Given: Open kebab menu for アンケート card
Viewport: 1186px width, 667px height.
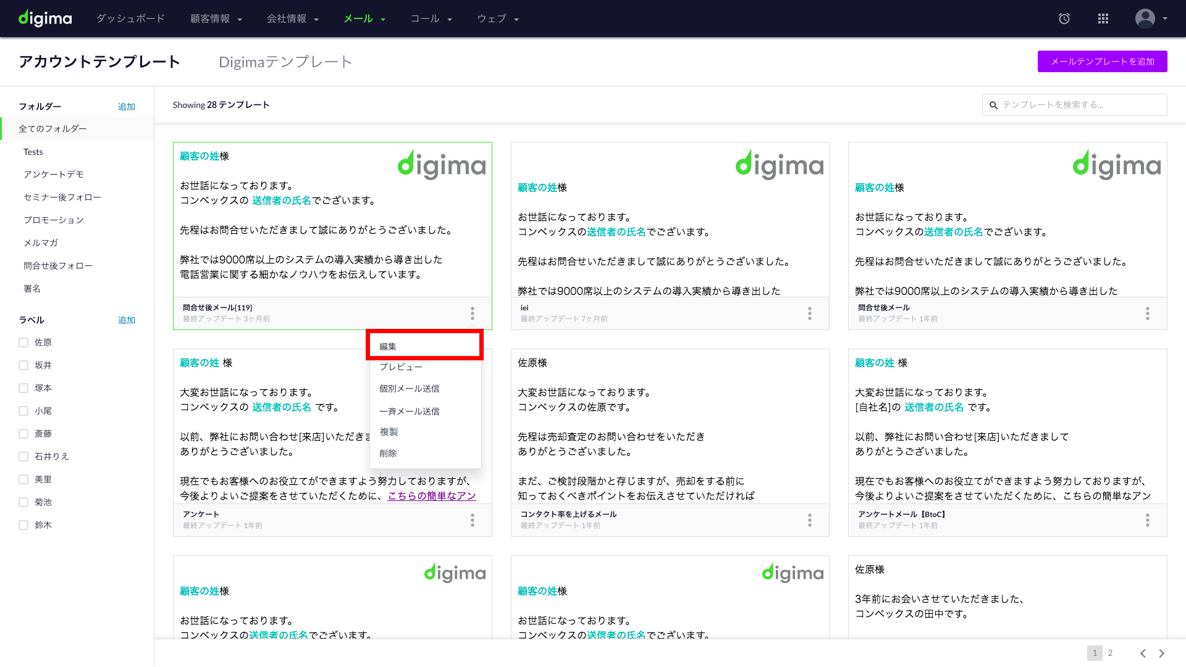Looking at the screenshot, I should click(x=473, y=520).
